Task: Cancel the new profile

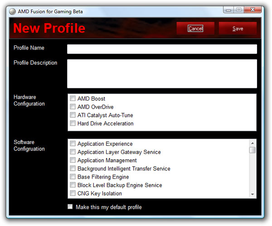Action: click(195, 28)
